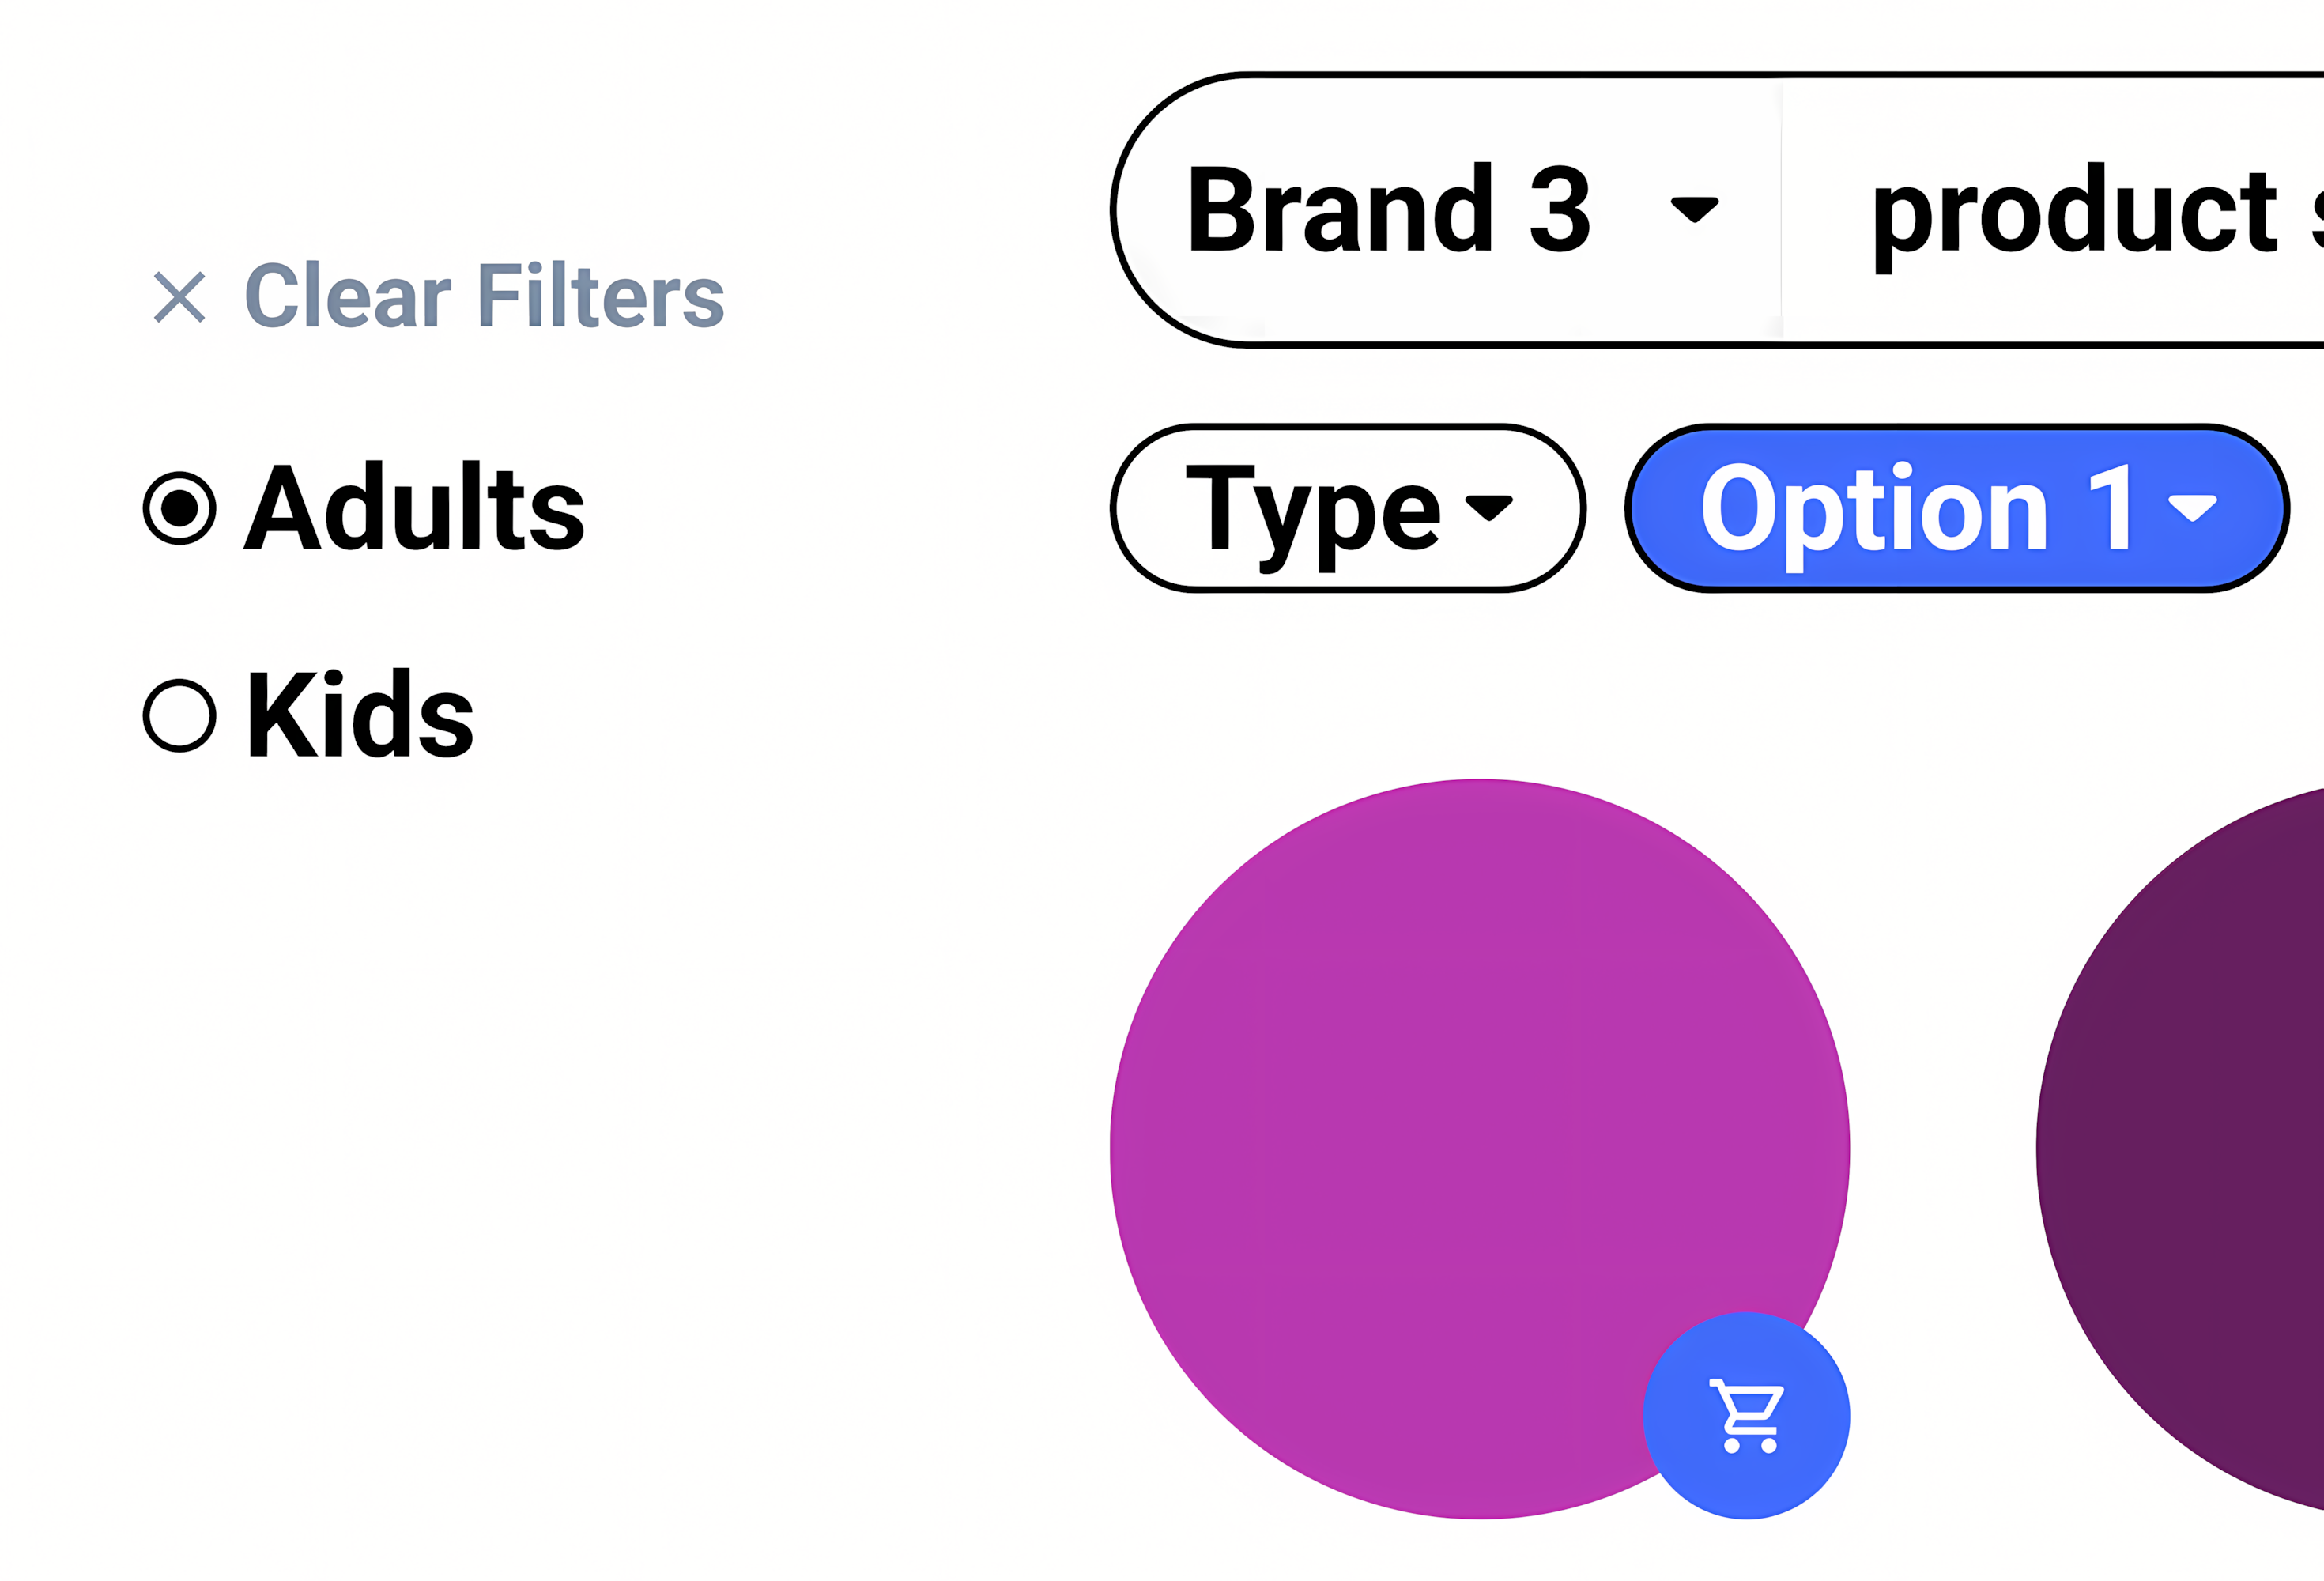
Task: Click the Brand 3 dropdown caret
Action: (x=1692, y=209)
